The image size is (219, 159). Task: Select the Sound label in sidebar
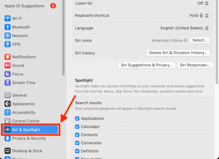(x=18, y=65)
